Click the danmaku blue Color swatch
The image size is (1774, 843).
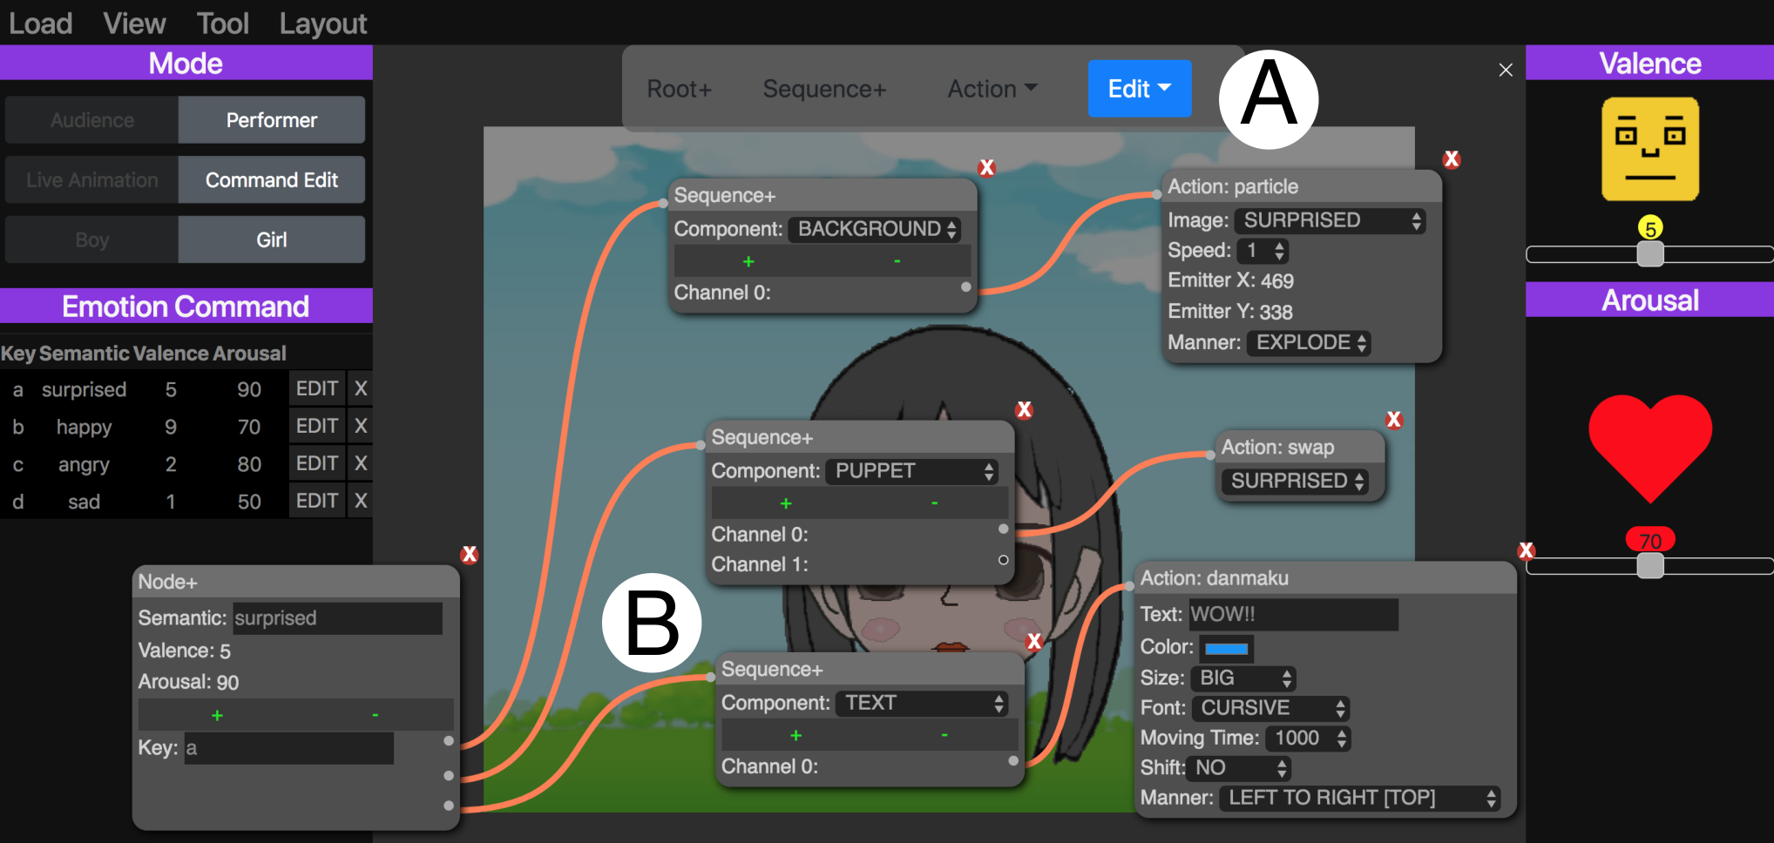coord(1227,648)
